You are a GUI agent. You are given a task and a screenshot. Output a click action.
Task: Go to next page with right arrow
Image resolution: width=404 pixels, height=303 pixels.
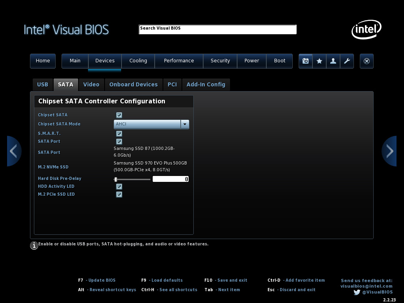[x=389, y=151]
